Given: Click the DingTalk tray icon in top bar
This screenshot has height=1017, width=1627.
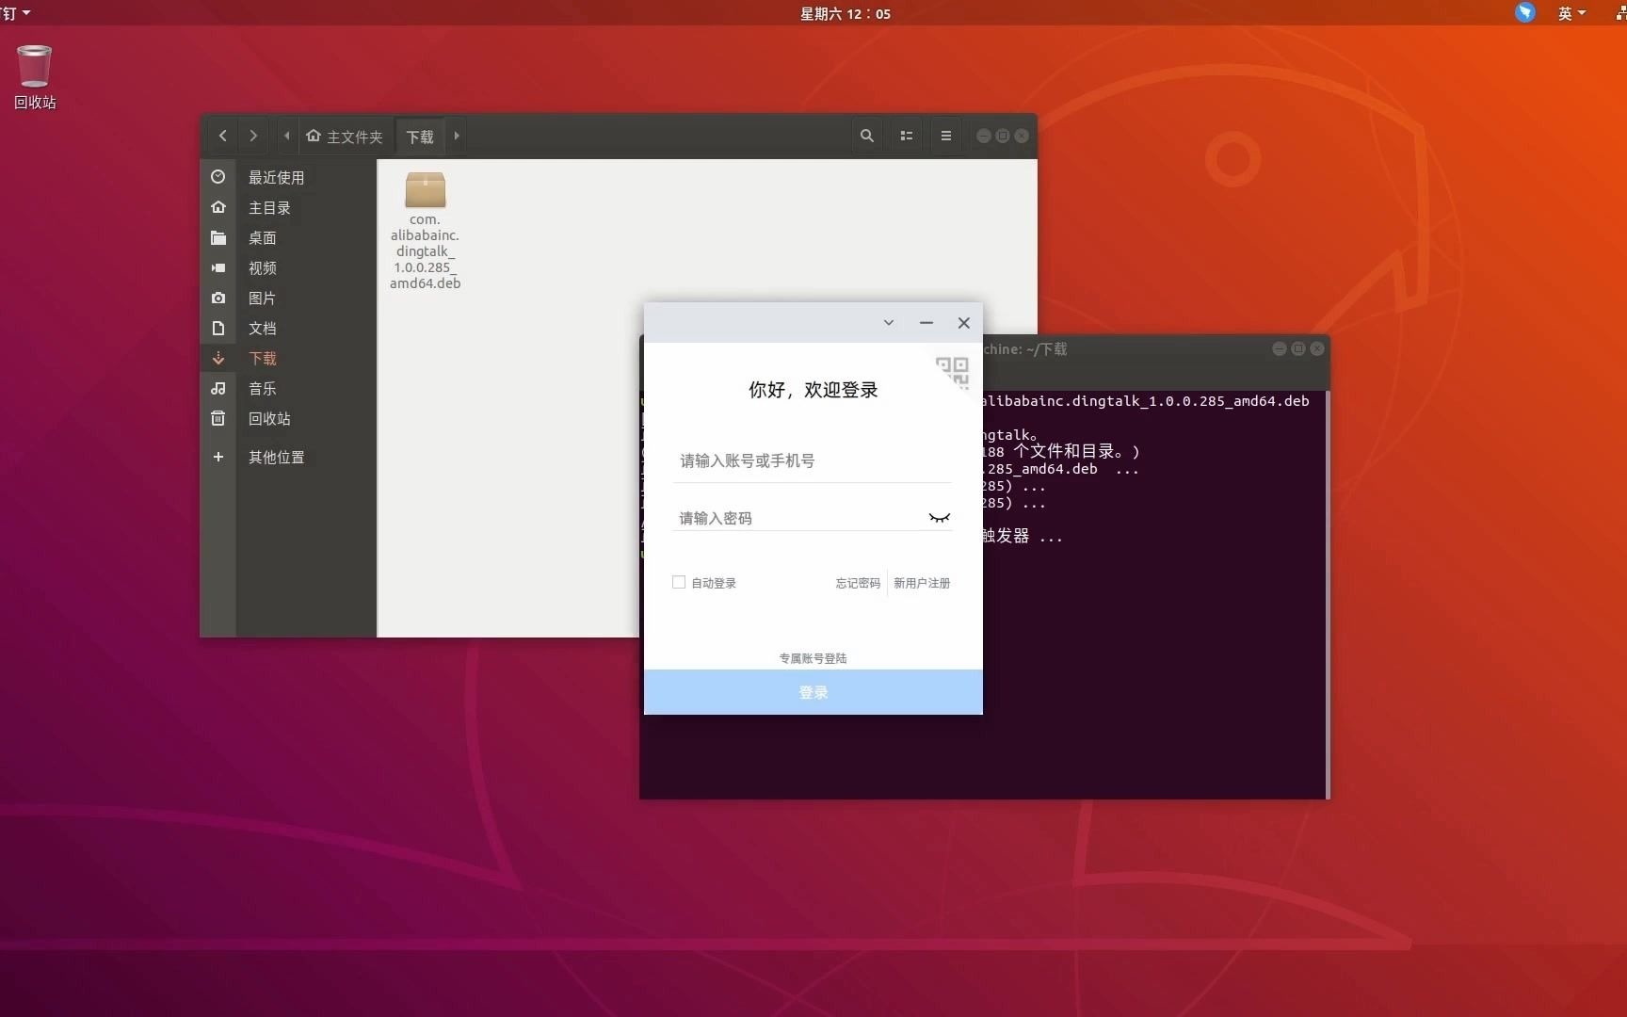Looking at the screenshot, I should tap(1525, 12).
